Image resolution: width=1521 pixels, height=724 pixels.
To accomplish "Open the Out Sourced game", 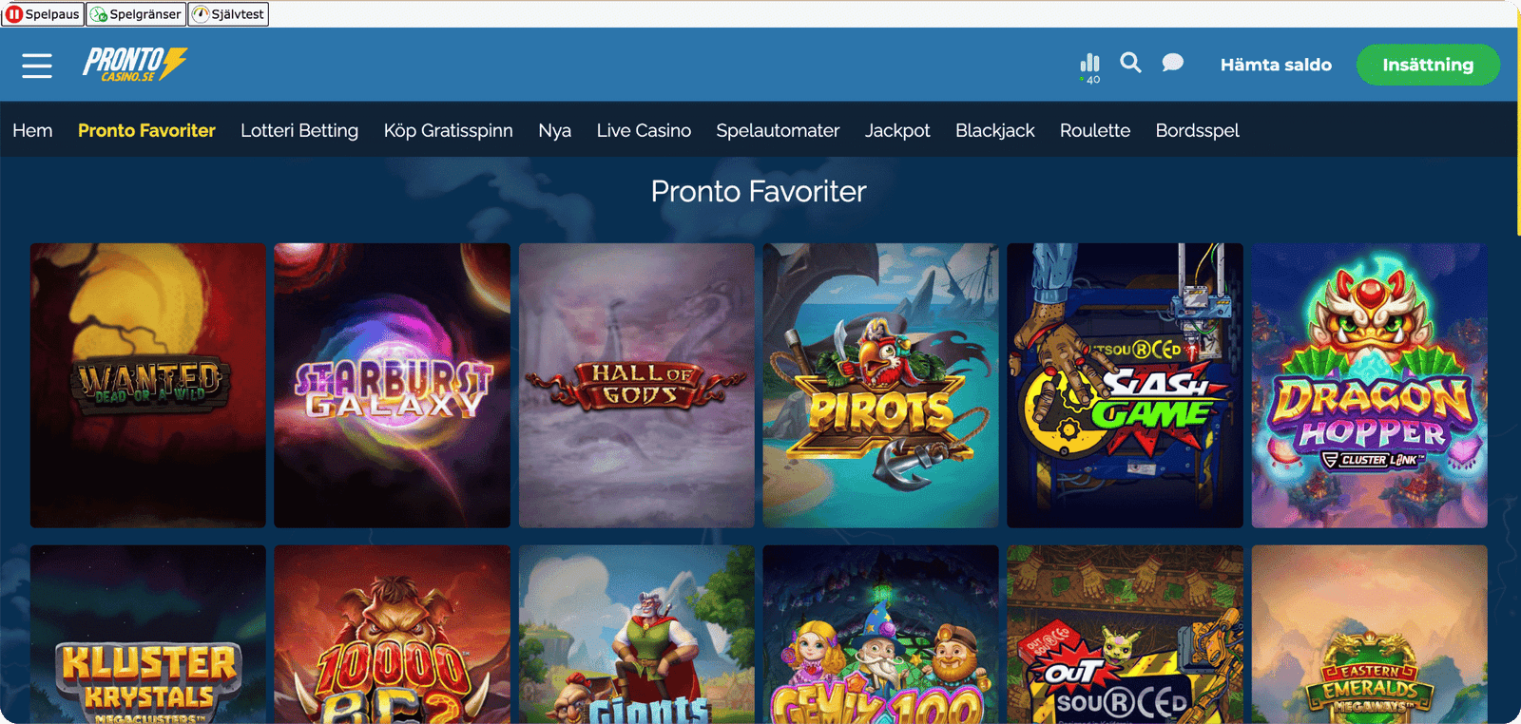I will (1126, 634).
